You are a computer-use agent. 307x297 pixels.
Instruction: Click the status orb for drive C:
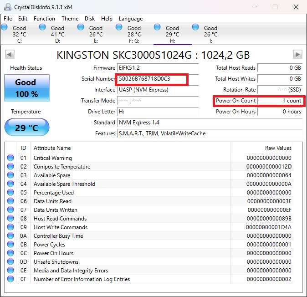click(x=4, y=27)
